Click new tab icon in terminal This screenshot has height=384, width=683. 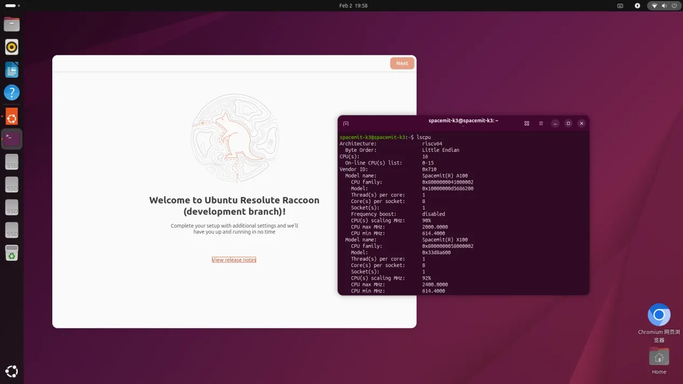click(x=346, y=123)
